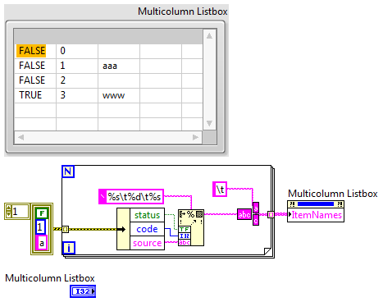Click the listbox horizontal scroll right arrow
Viewport: 383px width, 302px height.
click(195, 137)
